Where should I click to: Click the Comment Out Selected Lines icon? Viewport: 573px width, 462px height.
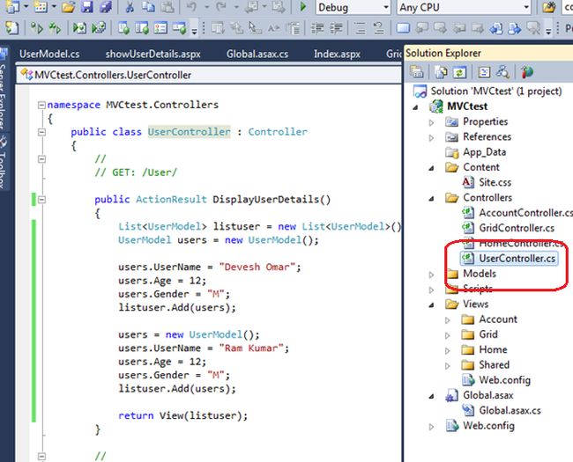[361, 28]
